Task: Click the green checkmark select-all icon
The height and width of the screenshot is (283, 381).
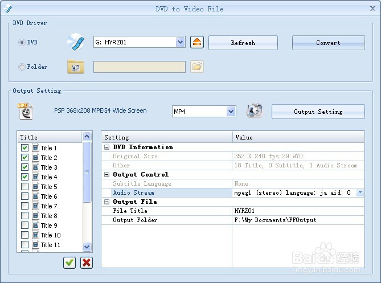Action: (69, 263)
